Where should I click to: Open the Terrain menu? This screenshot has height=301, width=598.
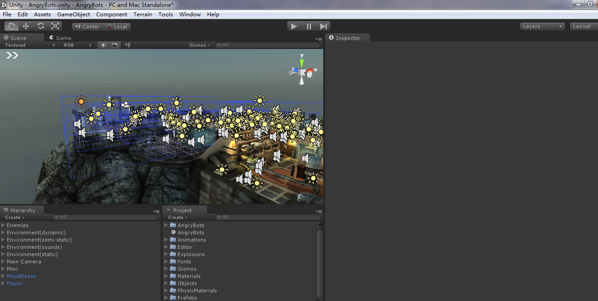(x=143, y=15)
